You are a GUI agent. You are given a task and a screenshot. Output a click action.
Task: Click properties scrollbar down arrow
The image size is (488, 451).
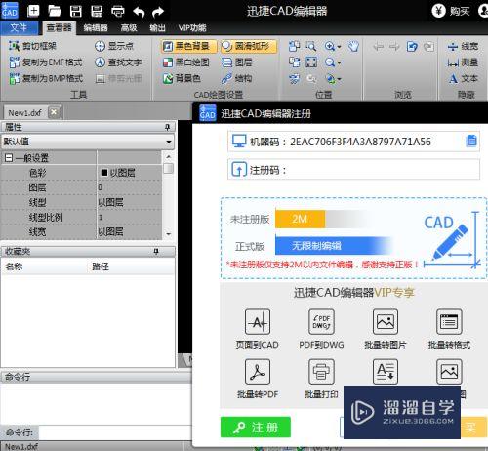(x=168, y=234)
